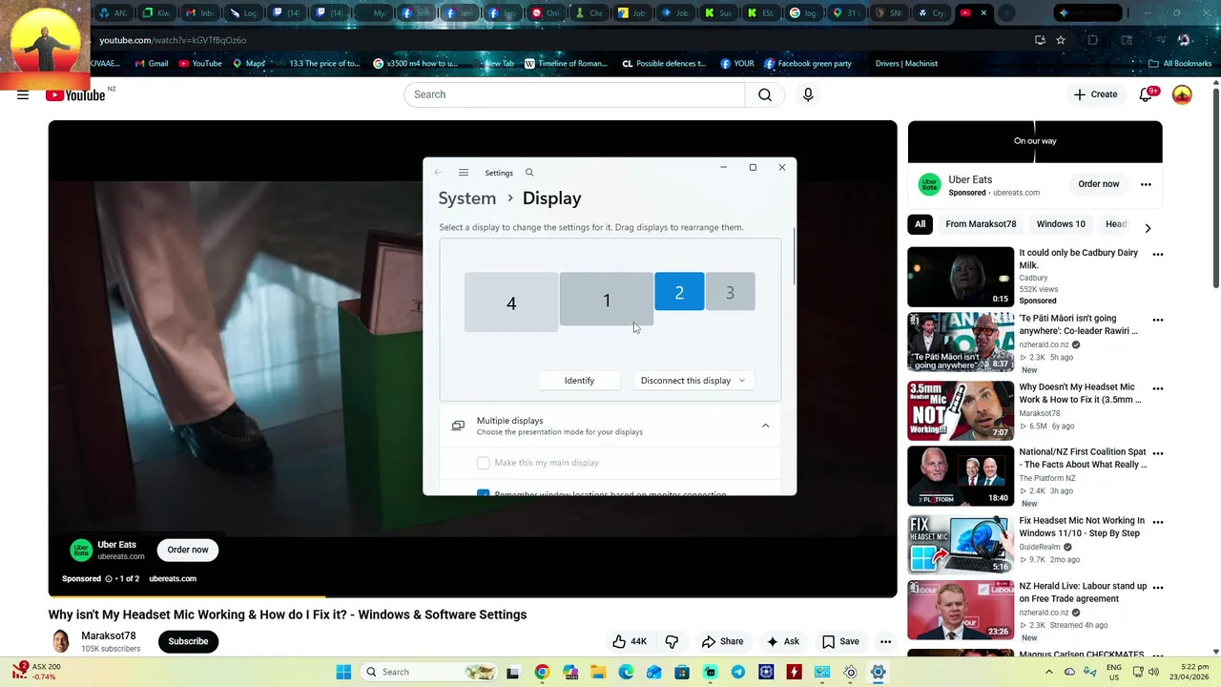Open options for the Te Pāti Māori video
Viewport: 1221px width, 687px height.
[1158, 321]
